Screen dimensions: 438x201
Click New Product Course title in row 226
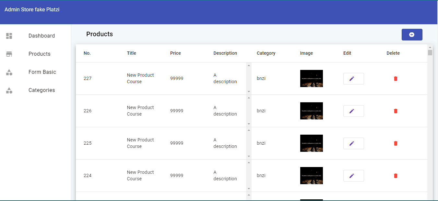[x=140, y=111]
